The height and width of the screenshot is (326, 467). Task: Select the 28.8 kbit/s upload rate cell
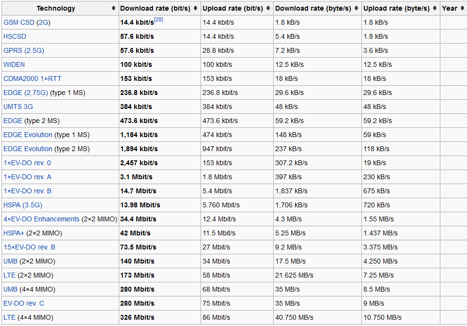(x=237, y=50)
